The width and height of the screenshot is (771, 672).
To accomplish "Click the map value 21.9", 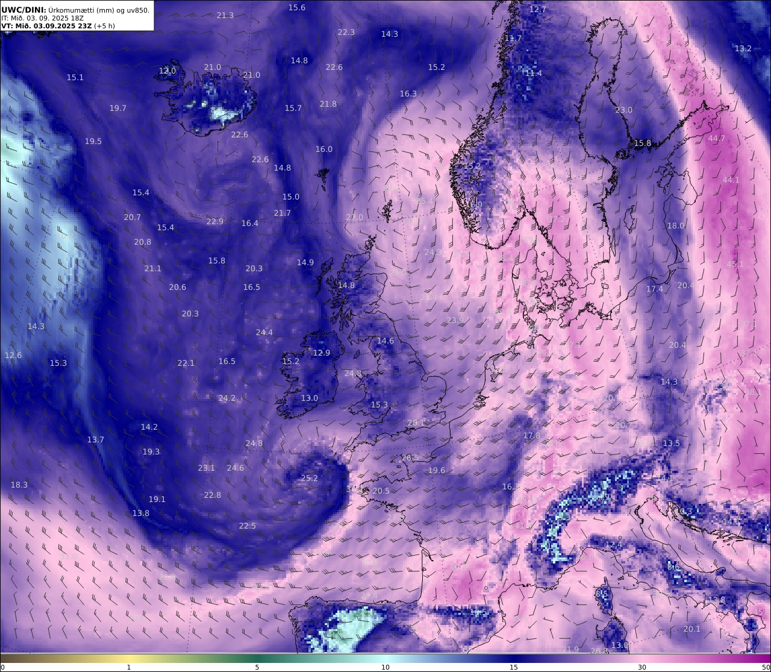I will pos(570,649).
